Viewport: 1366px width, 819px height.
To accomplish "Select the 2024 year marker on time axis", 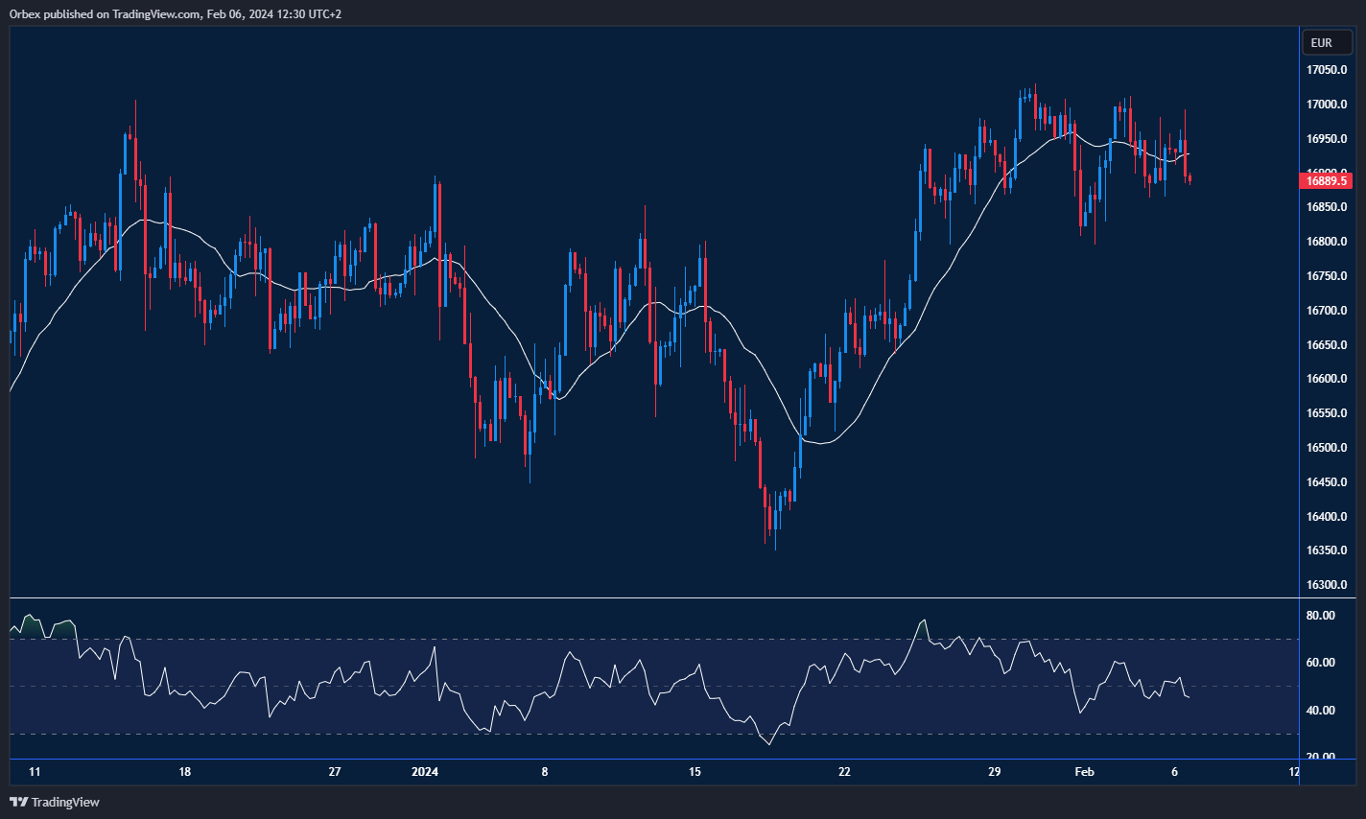I will (424, 772).
